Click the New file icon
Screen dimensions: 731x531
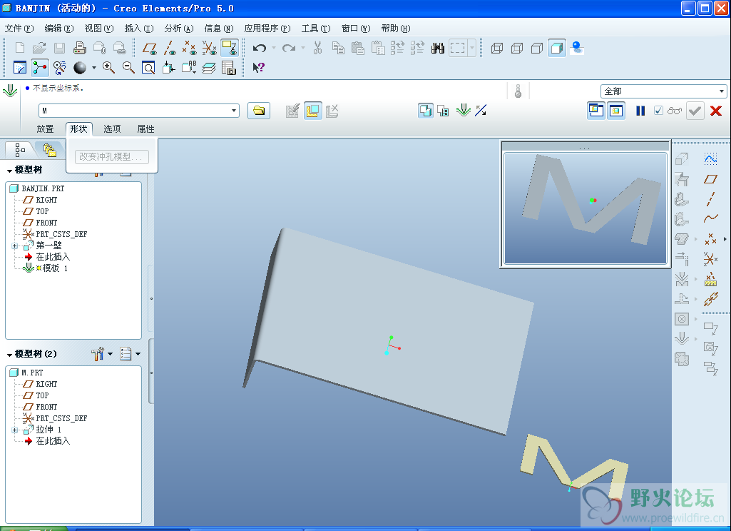point(19,48)
